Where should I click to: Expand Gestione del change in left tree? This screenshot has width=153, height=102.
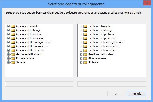[8, 30]
